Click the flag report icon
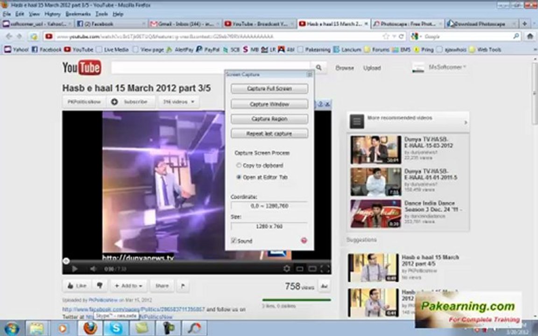Image resolution: width=538 pixels, height=336 pixels. [x=183, y=286]
